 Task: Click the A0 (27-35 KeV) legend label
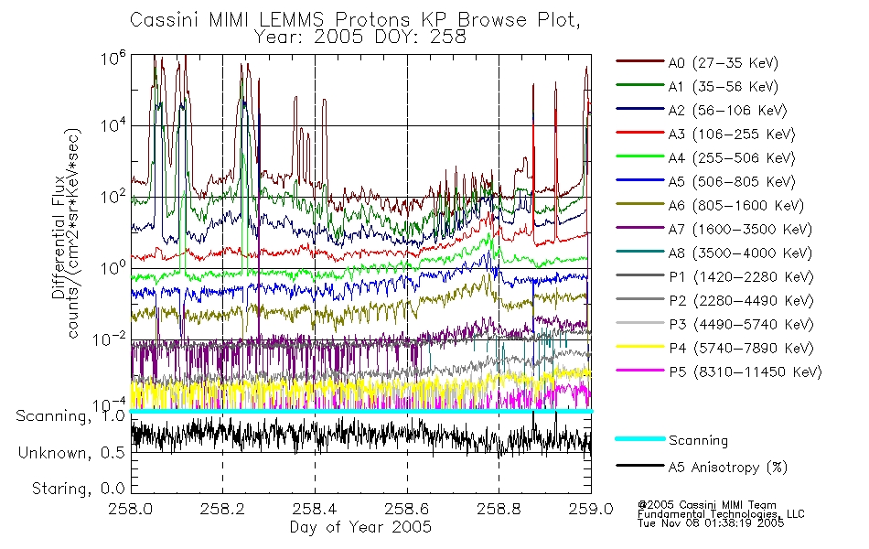pyautogui.click(x=723, y=62)
